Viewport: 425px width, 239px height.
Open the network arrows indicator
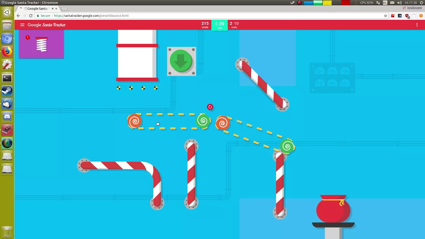click(378, 3)
